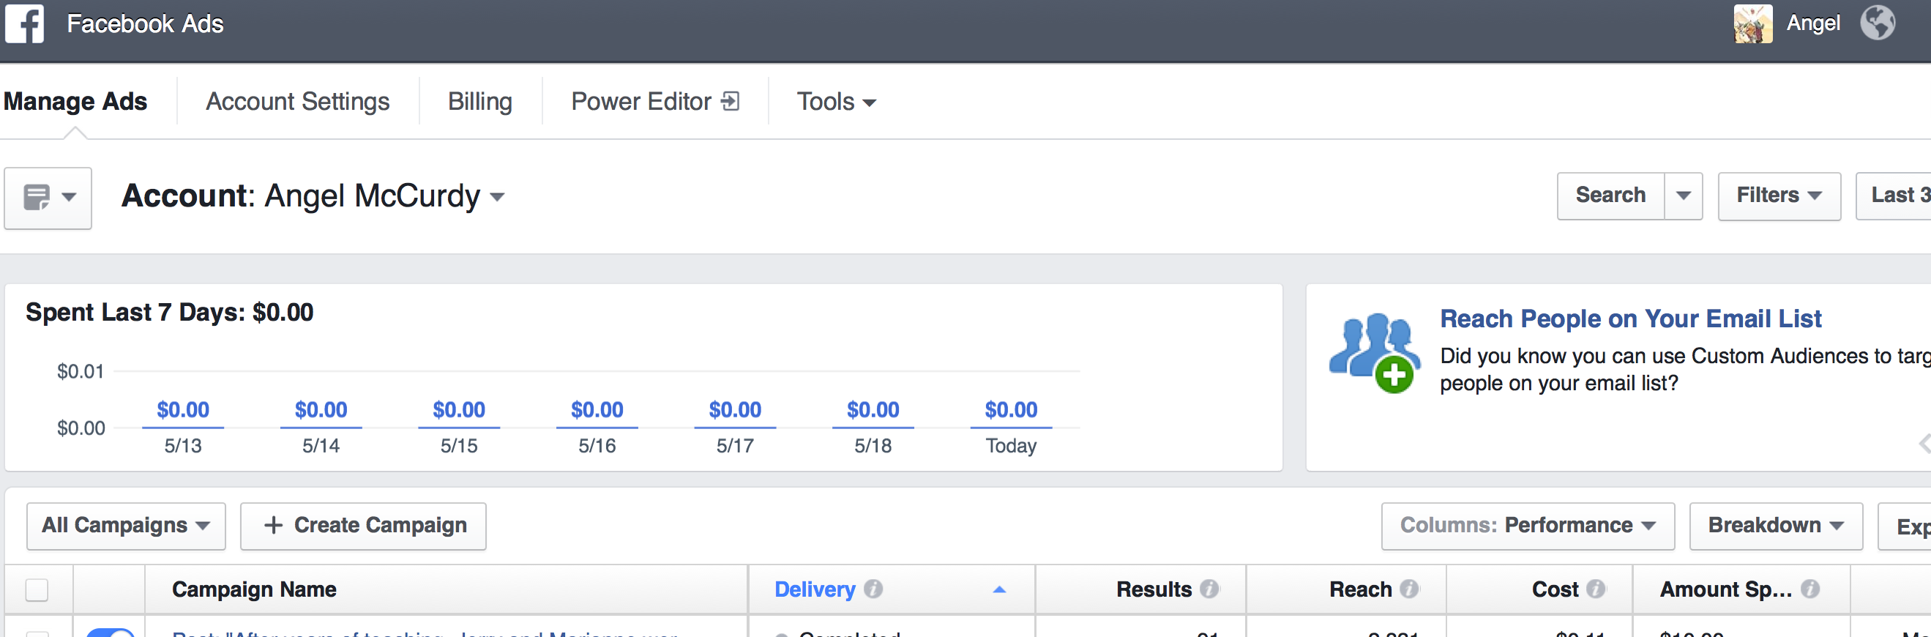Click the Facebook logo icon
The width and height of the screenshot is (1931, 637).
(25, 23)
